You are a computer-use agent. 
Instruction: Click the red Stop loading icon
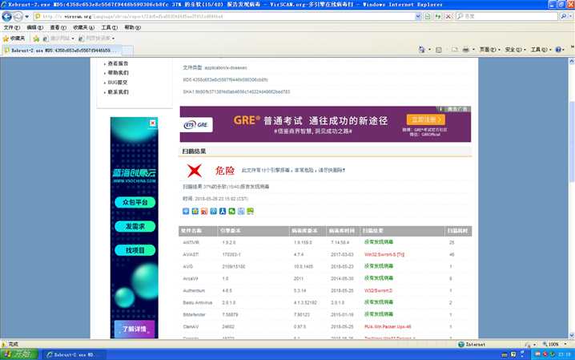(448, 17)
